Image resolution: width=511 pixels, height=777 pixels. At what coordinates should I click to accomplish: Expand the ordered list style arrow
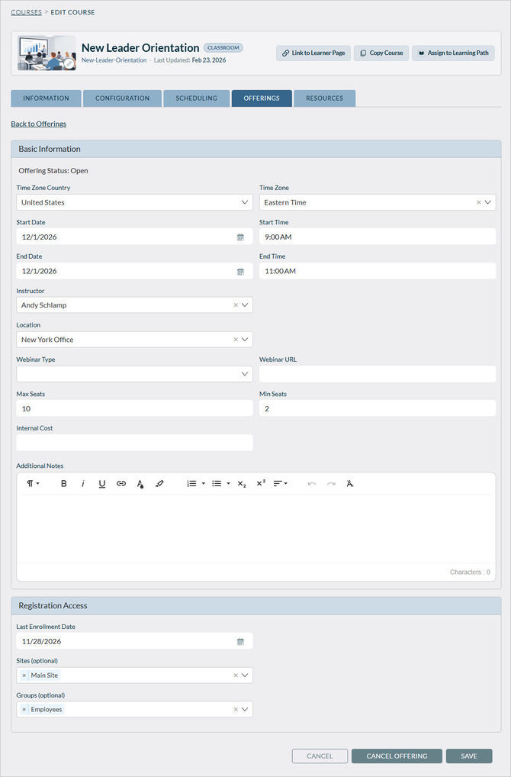point(203,484)
